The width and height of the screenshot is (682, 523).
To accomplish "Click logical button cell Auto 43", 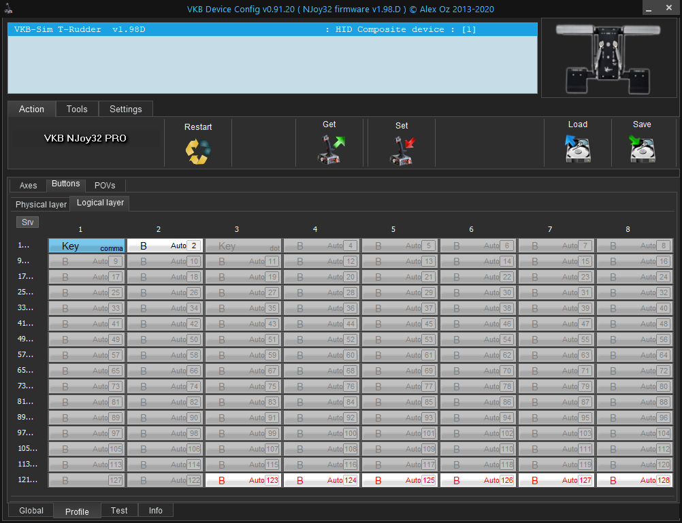I will (x=243, y=324).
